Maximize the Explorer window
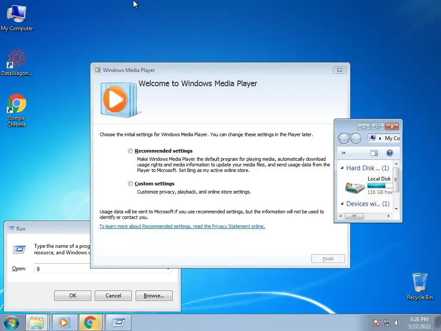Screen dimensions: 441x331 pos(378,126)
